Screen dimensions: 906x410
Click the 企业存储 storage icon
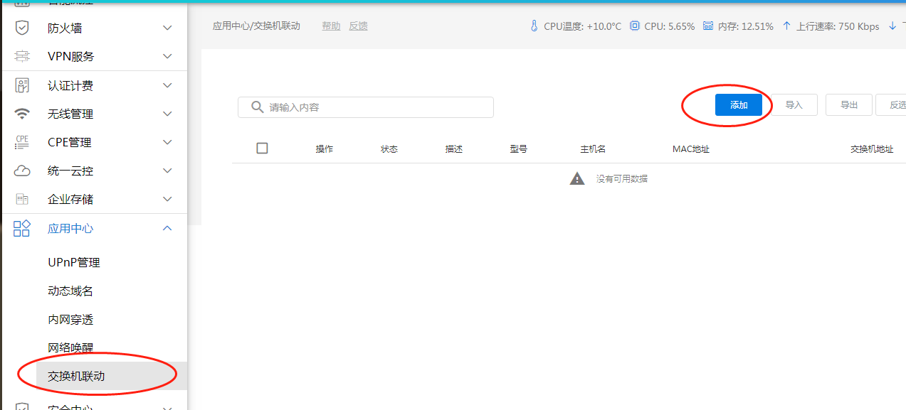click(x=21, y=198)
